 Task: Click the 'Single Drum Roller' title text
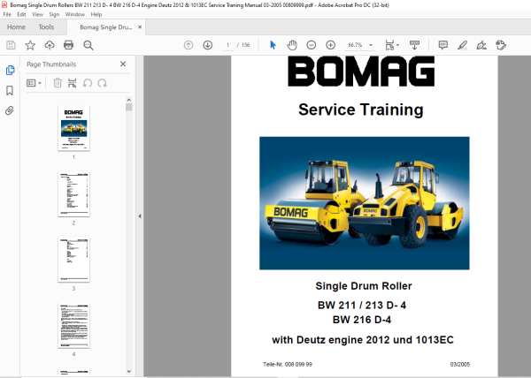coord(364,286)
